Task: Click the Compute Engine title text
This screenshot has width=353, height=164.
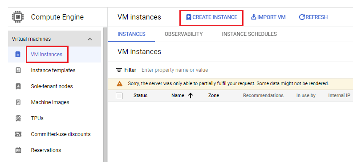Action: click(x=57, y=17)
